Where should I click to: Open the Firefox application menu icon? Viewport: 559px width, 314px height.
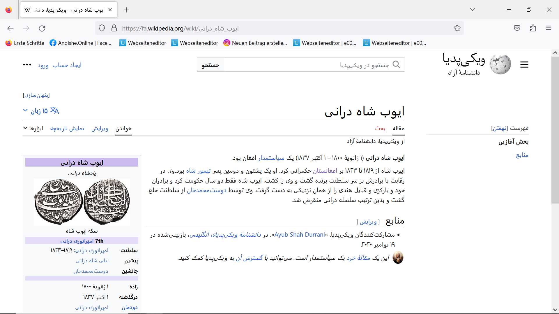(x=549, y=28)
